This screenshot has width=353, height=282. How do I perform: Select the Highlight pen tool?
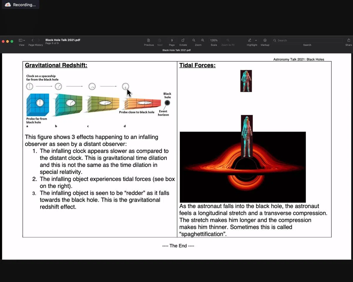click(x=250, y=40)
